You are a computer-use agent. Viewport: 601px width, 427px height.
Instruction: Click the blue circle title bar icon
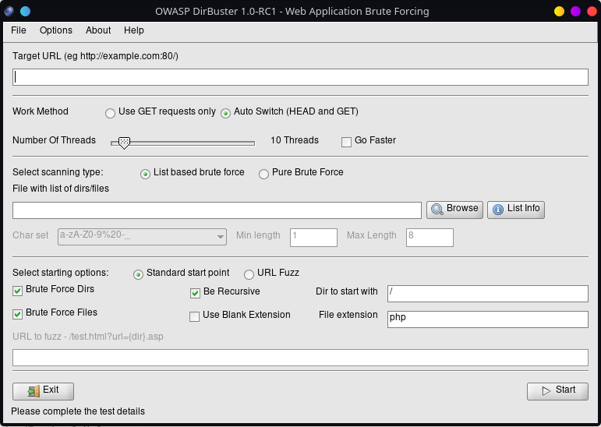pos(26,12)
